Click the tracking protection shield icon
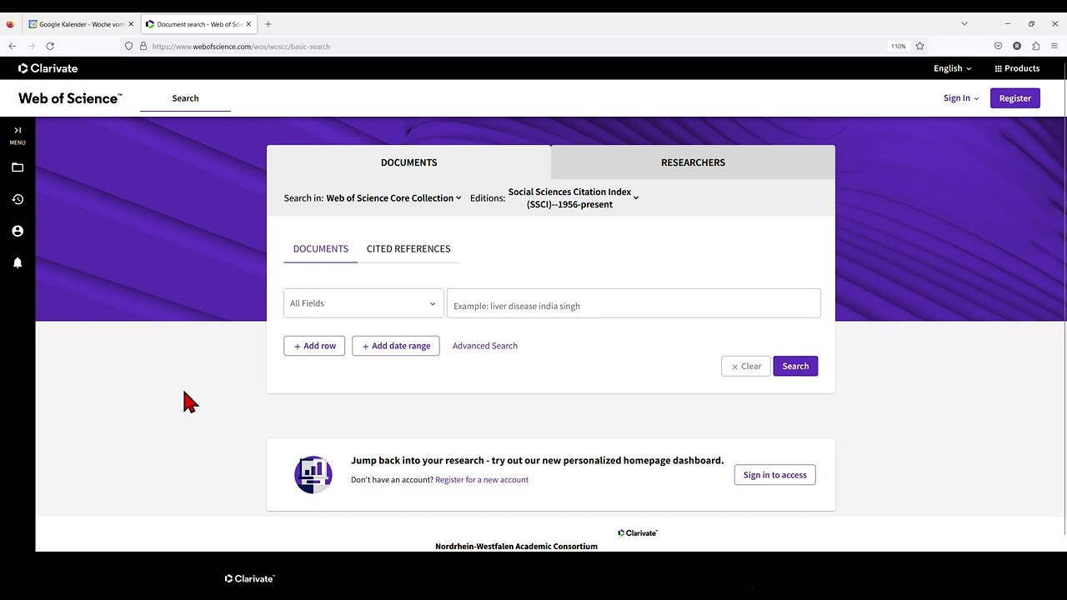This screenshot has width=1067, height=600. click(128, 46)
